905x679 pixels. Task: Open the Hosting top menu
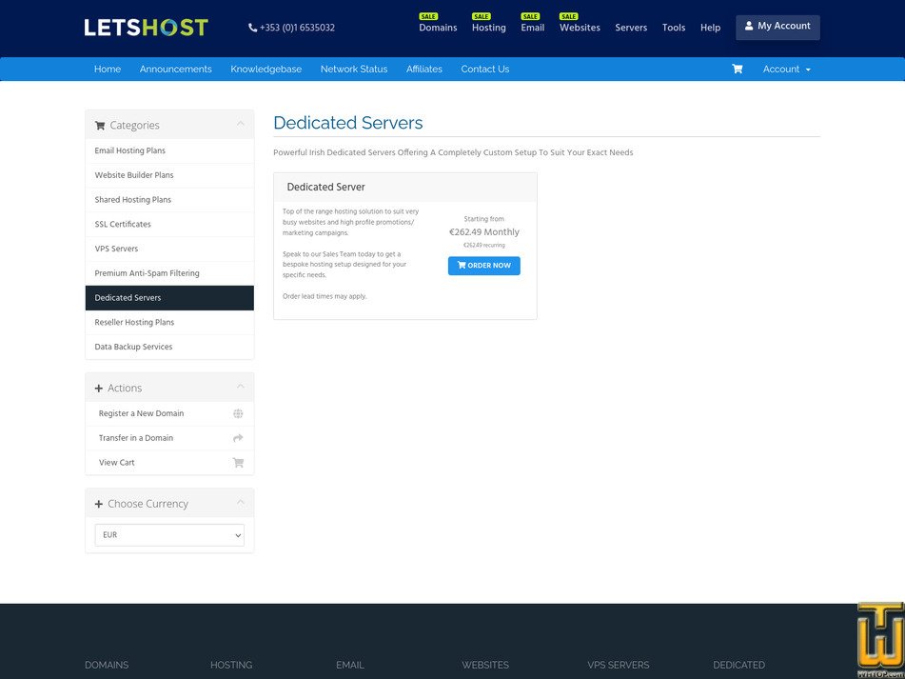click(x=489, y=28)
